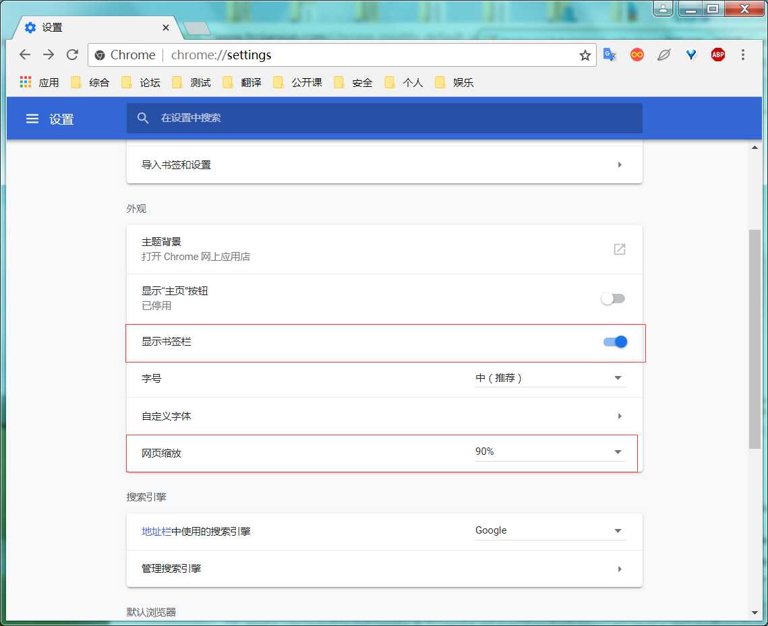Click the magnifier icon in settings search
The width and height of the screenshot is (768, 626).
pyautogui.click(x=142, y=118)
